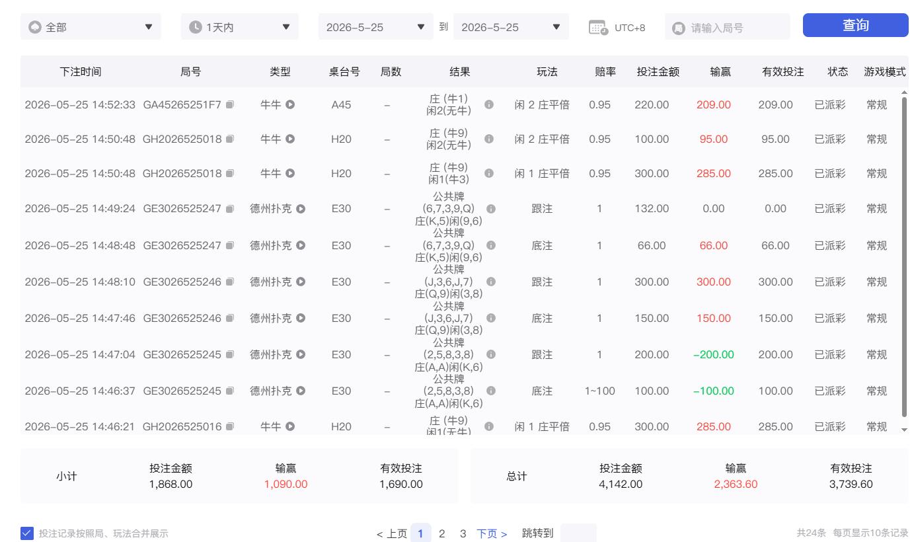Click table number A45 cell
Image resolution: width=912 pixels, height=542 pixels.
tap(341, 104)
